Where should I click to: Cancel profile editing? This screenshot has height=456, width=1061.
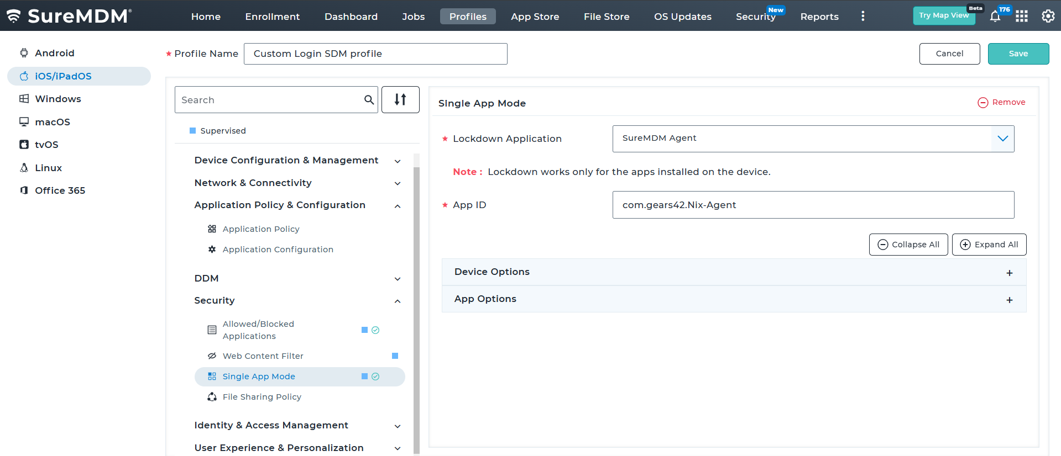point(949,54)
